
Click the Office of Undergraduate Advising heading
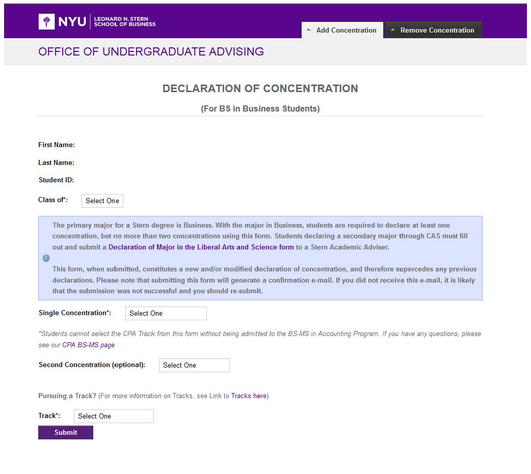point(151,51)
